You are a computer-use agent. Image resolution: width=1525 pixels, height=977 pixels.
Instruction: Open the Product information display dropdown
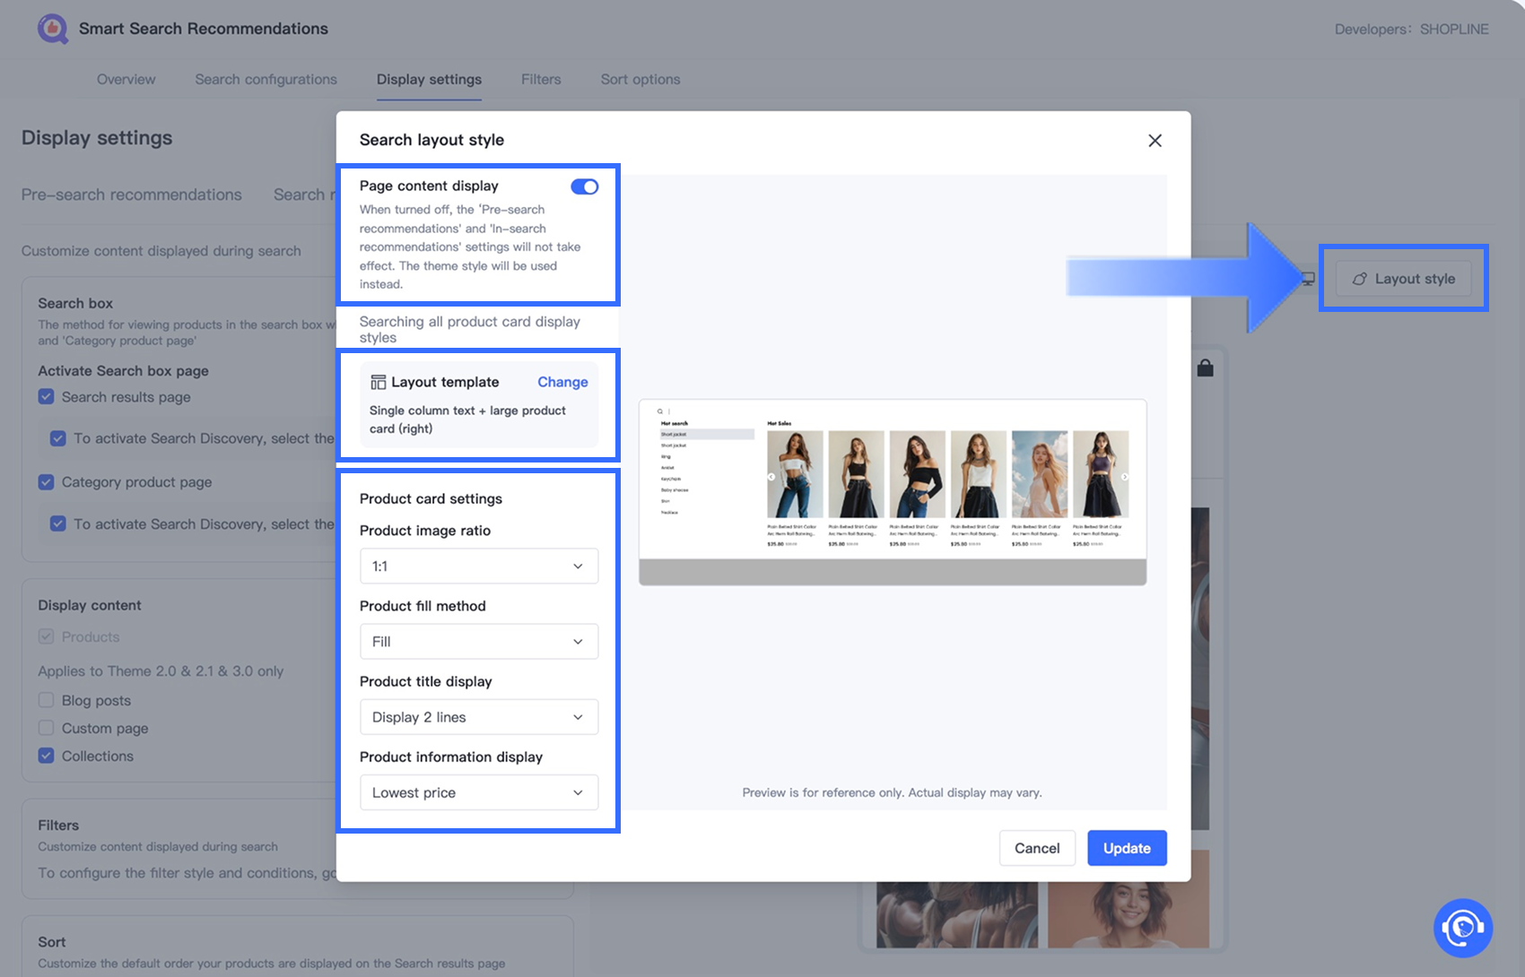[479, 792]
